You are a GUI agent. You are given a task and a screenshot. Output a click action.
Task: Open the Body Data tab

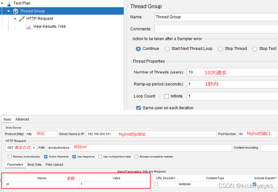(x=34, y=165)
